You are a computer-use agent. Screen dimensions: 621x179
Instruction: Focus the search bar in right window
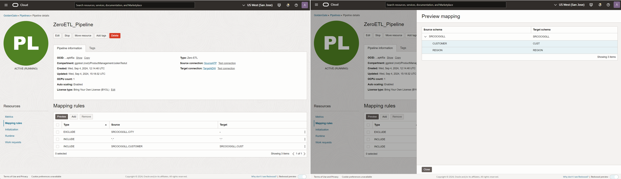point(446,5)
